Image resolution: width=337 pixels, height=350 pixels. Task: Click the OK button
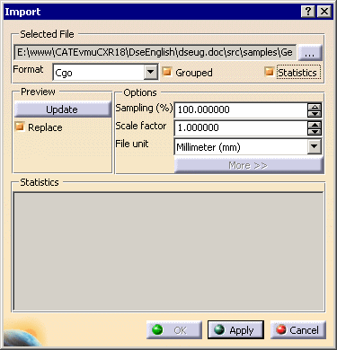pyautogui.click(x=174, y=330)
